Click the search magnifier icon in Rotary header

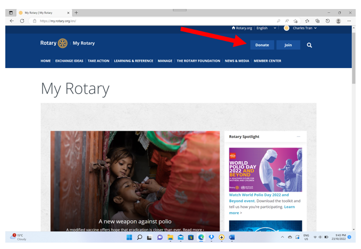(x=309, y=45)
